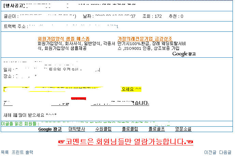
Task: Click the 새해 福 많이 받으세요 greeting text
Action: pos(30,115)
